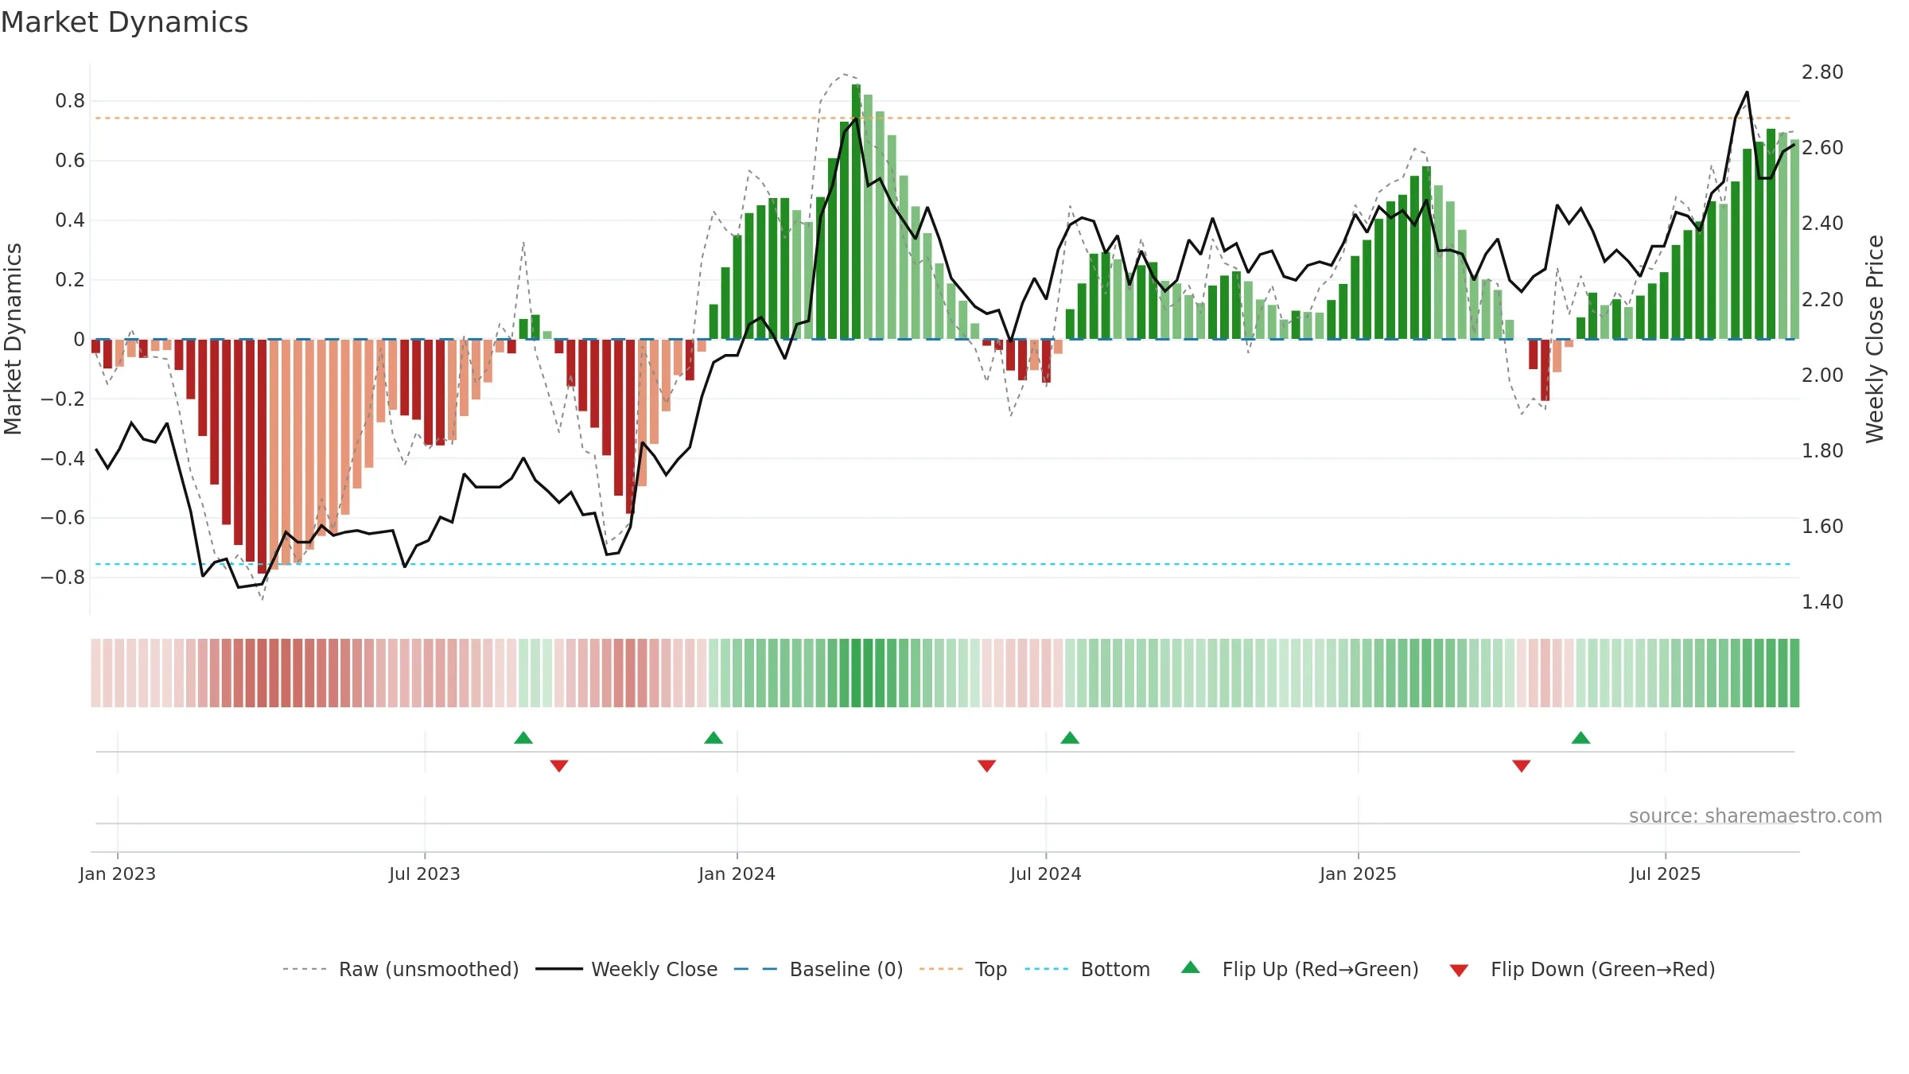
Task: Toggle the Baseline (0) legend entry
Action: pyautogui.click(x=818, y=969)
